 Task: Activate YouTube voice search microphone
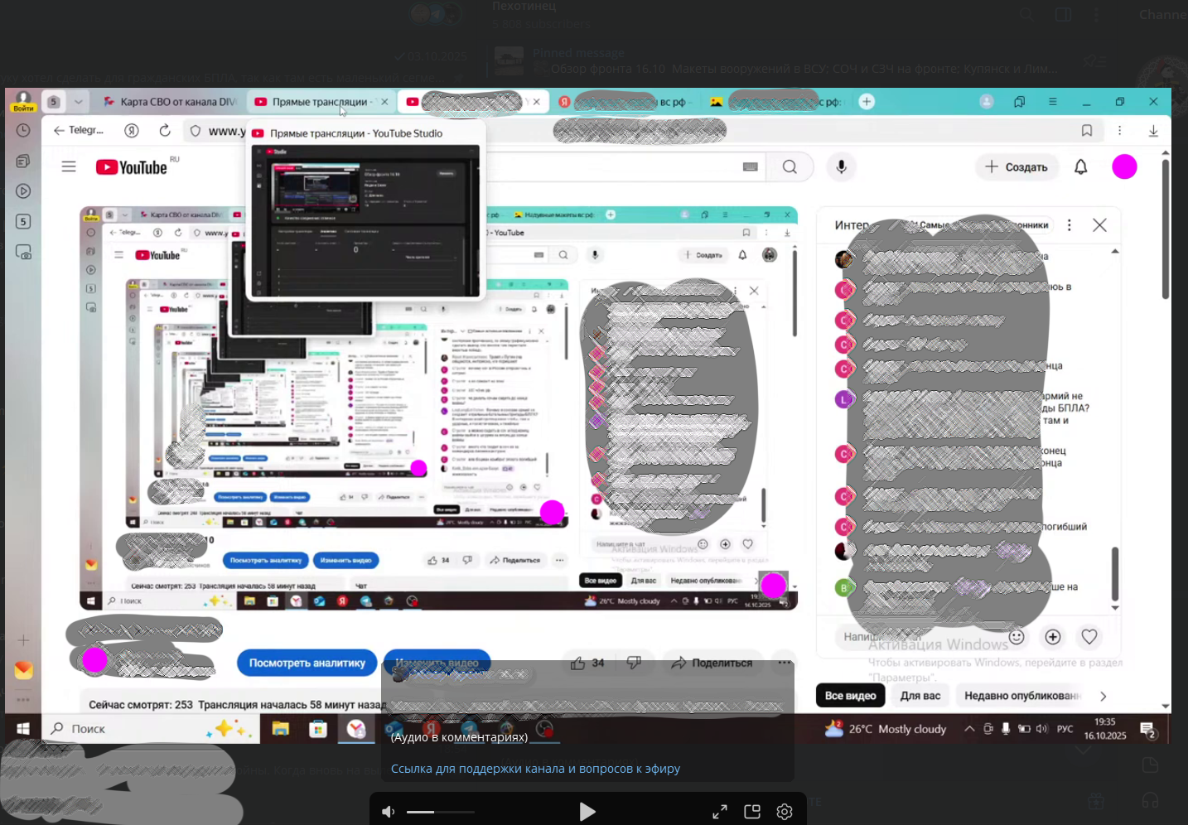tap(841, 167)
